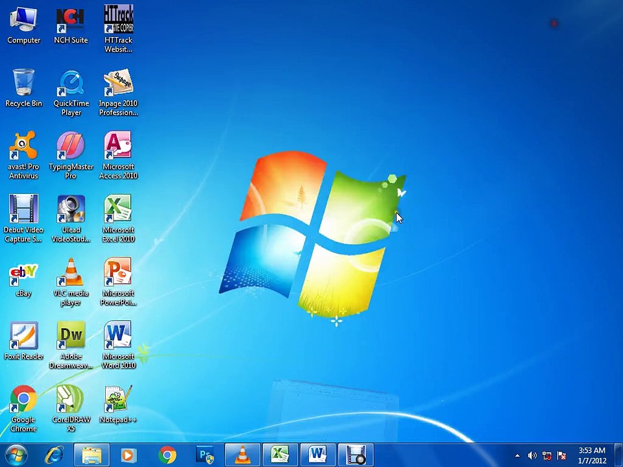Select the eBay desktop shortcut
Viewport: 623px width, 467px height.
point(23,280)
